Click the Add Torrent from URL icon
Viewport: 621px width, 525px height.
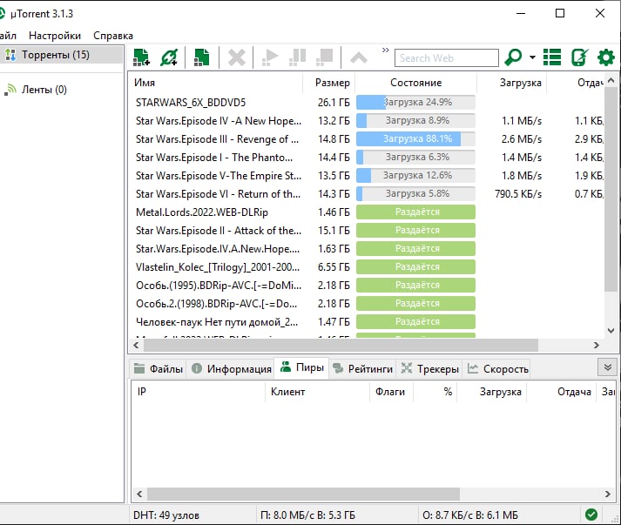(169, 57)
